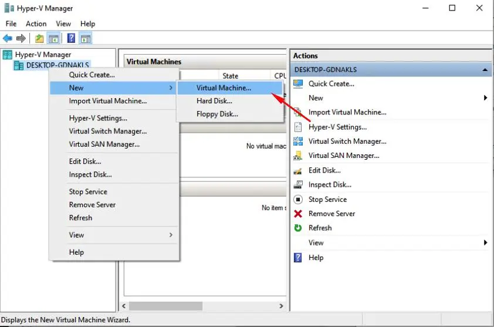Select Refresh in the context menu
Screen dimensions: 494x327
(x=114, y=218)
